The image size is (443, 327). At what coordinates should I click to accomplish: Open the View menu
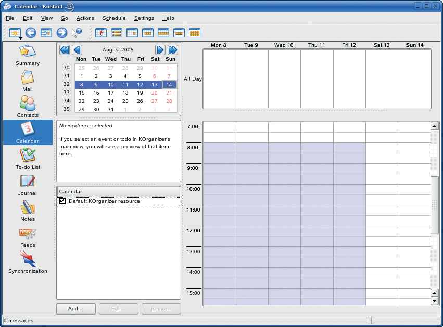click(x=47, y=18)
